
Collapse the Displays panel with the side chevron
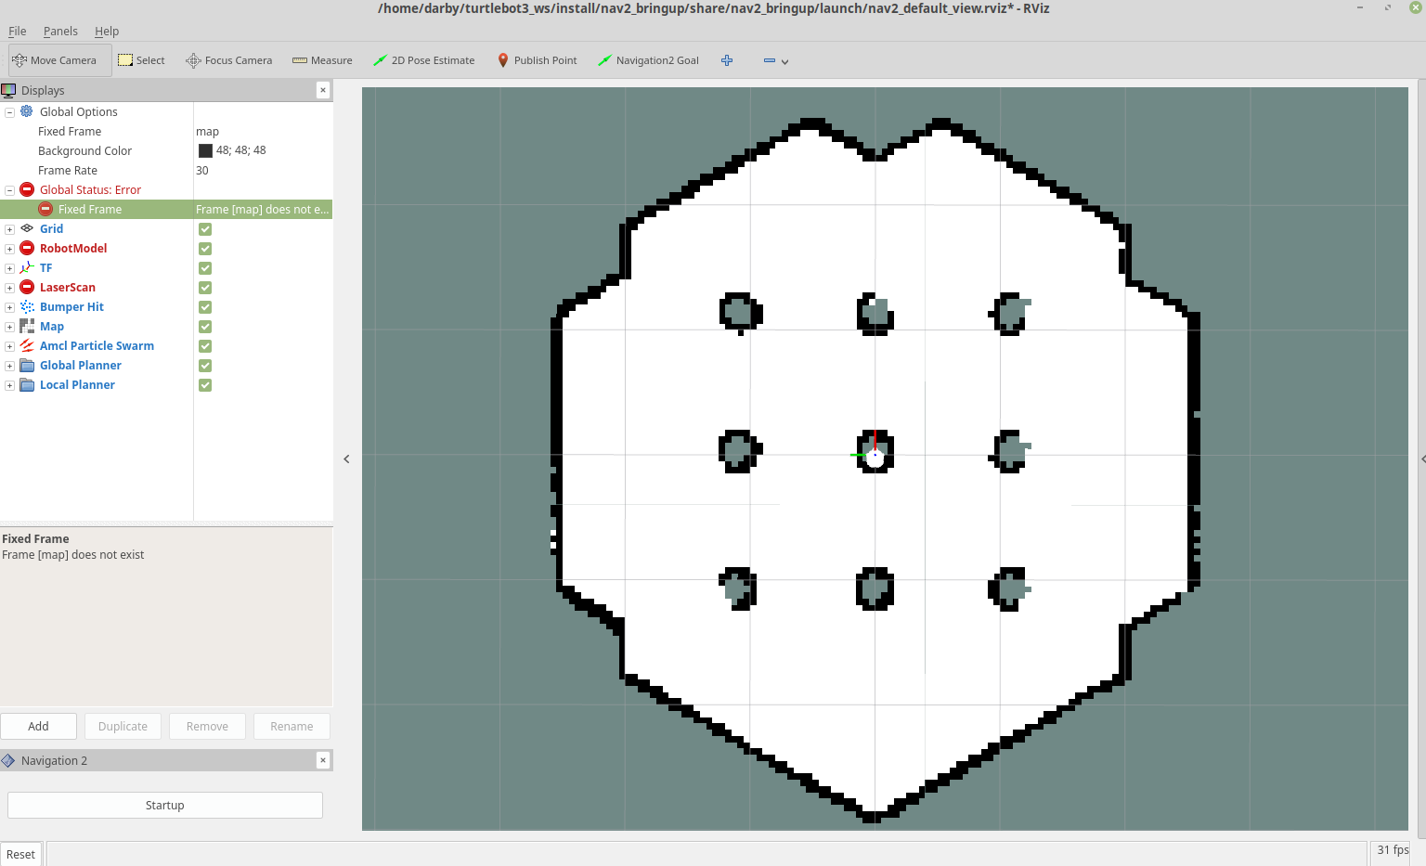coord(346,459)
